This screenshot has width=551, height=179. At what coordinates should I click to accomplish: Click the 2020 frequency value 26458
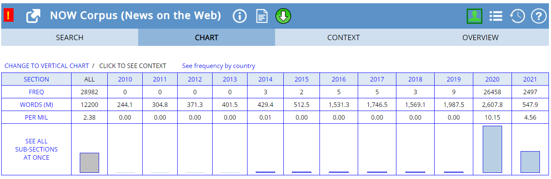tap(492, 92)
